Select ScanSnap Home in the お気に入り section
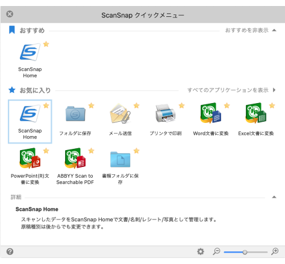The height and width of the screenshot is (264, 285). [x=30, y=121]
